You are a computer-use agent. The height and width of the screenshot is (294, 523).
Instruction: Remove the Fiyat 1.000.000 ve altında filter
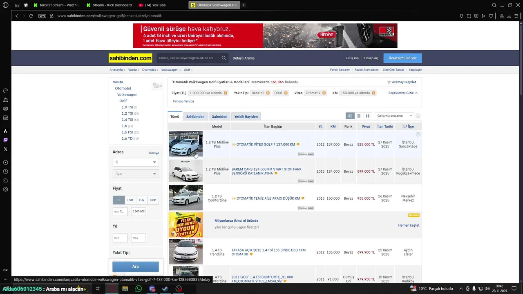point(225,93)
